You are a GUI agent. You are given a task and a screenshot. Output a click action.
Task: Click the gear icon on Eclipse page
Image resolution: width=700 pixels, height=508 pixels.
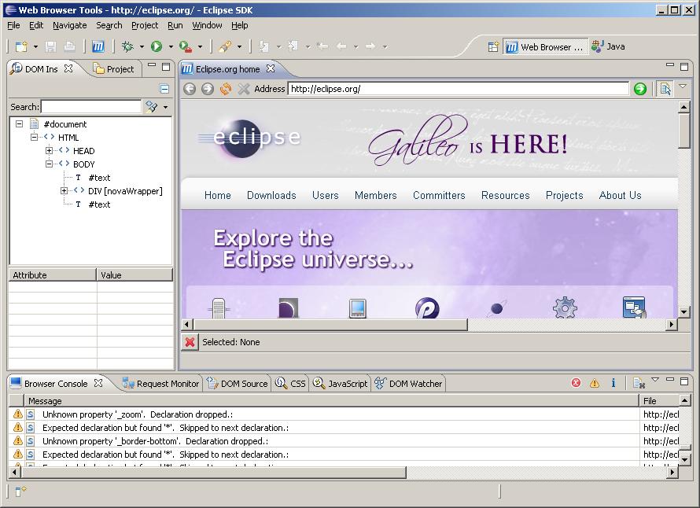[565, 307]
